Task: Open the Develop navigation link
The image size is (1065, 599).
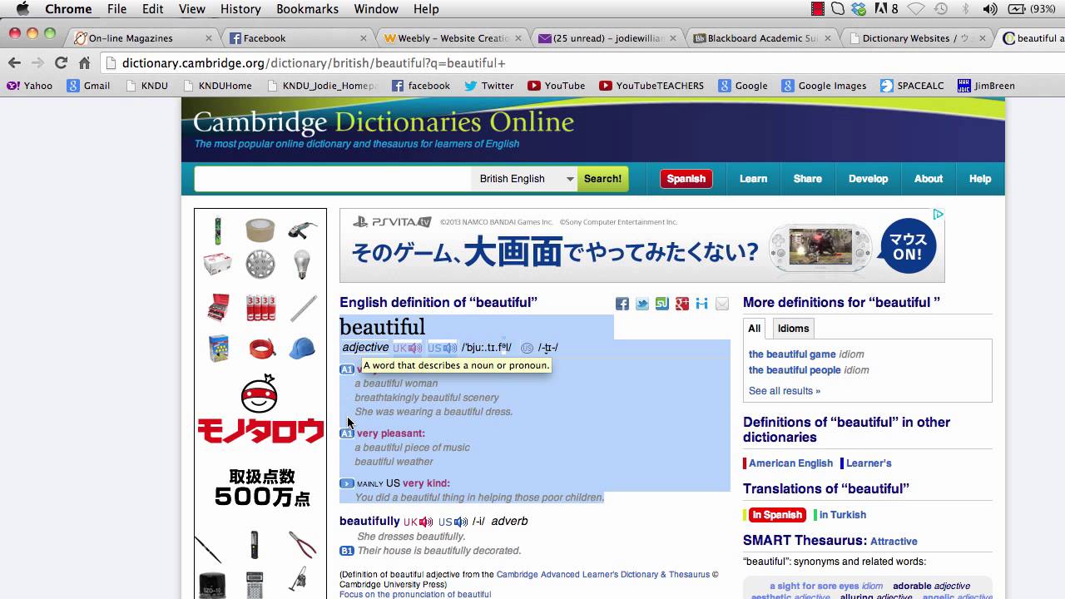Action: click(868, 179)
